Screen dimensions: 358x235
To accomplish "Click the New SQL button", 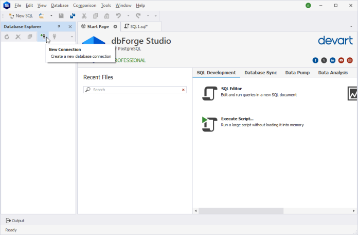I will pos(21,16).
